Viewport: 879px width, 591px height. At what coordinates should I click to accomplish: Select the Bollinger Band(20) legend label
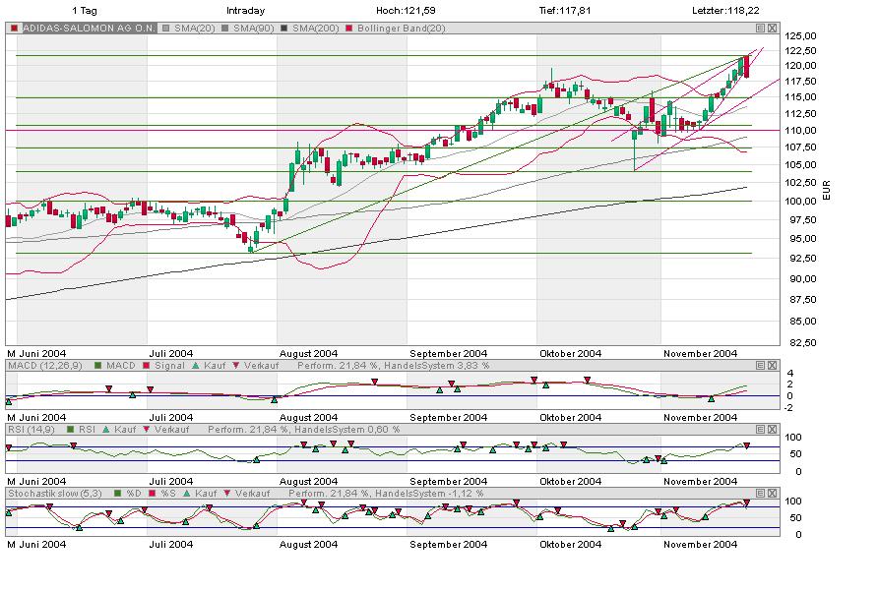[x=402, y=28]
